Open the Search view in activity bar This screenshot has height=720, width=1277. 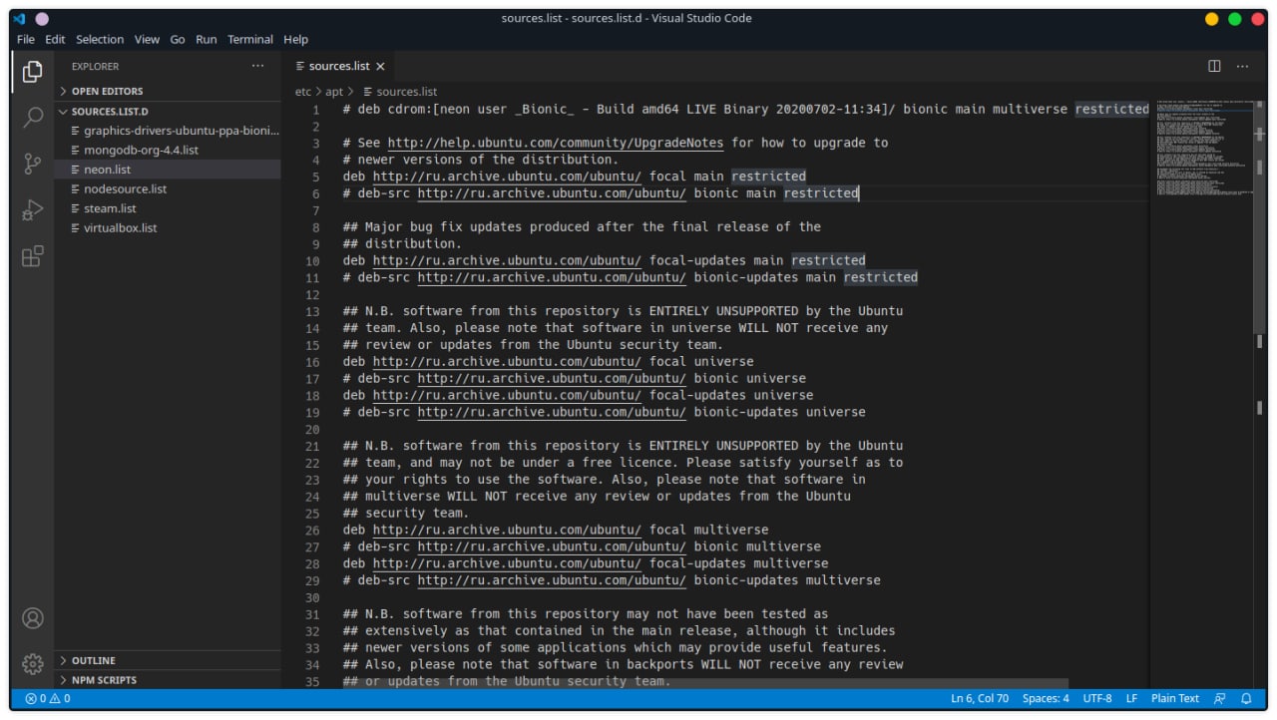point(32,118)
